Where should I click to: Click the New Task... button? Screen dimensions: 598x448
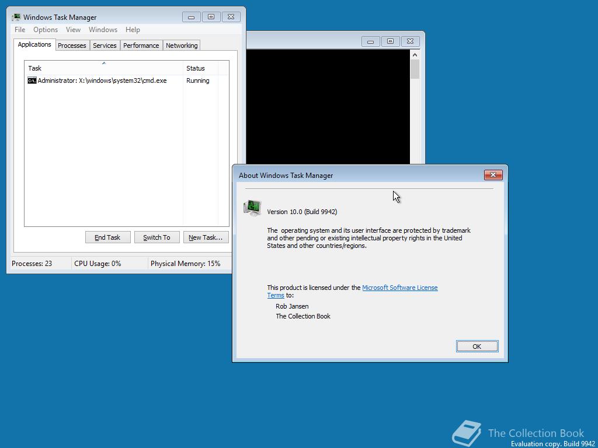(206, 237)
